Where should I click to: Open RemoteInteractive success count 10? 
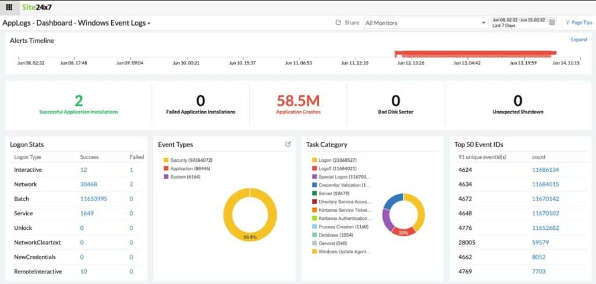pos(83,271)
